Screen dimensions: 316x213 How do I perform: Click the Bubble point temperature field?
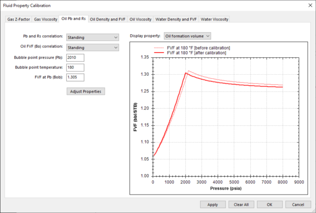75,67
